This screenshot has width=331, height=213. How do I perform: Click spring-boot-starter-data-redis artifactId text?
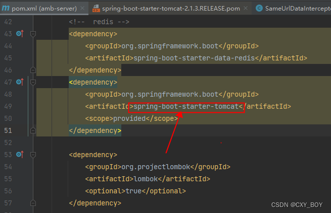pyautogui.click(x=194, y=58)
